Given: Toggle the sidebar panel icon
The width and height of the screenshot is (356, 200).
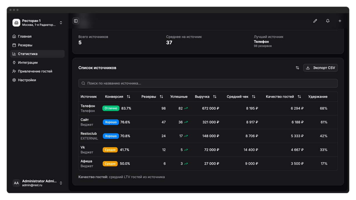Looking at the screenshot, I should [76, 21].
